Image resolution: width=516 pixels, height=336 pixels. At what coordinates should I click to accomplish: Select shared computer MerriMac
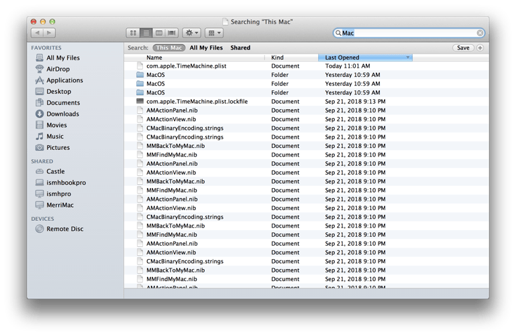[54, 205]
